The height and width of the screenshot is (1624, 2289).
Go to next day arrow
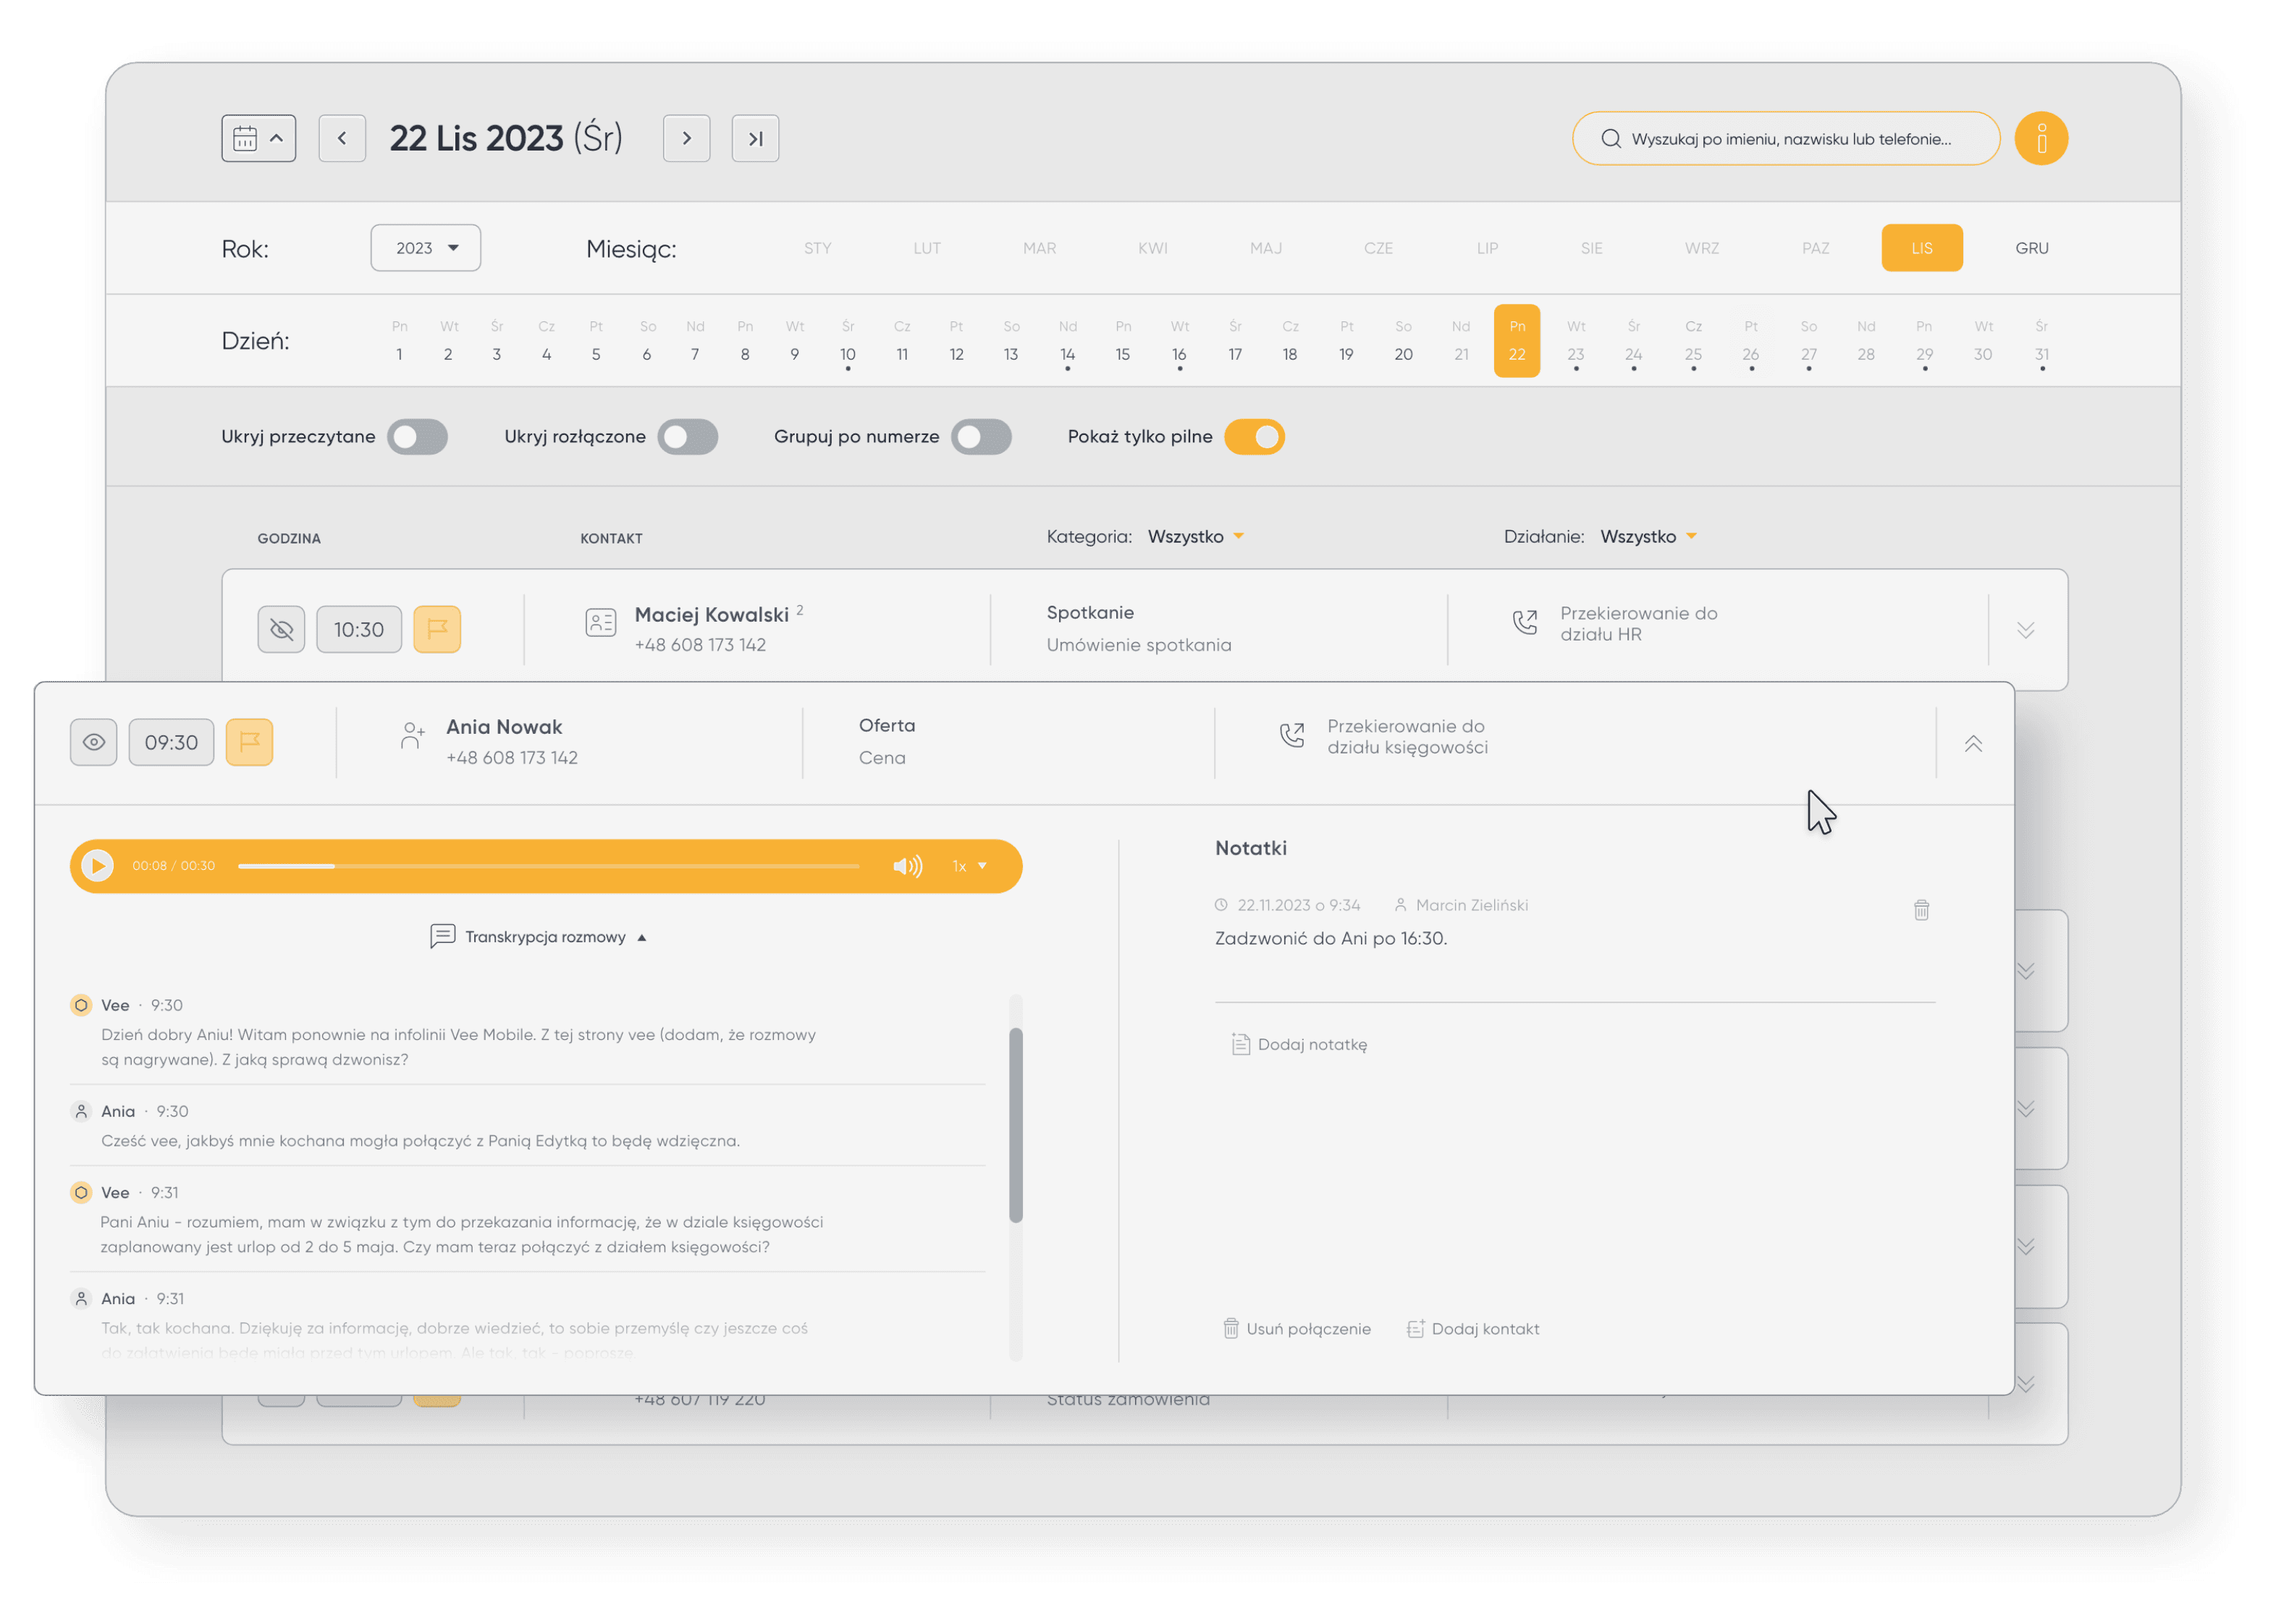pos(686,138)
